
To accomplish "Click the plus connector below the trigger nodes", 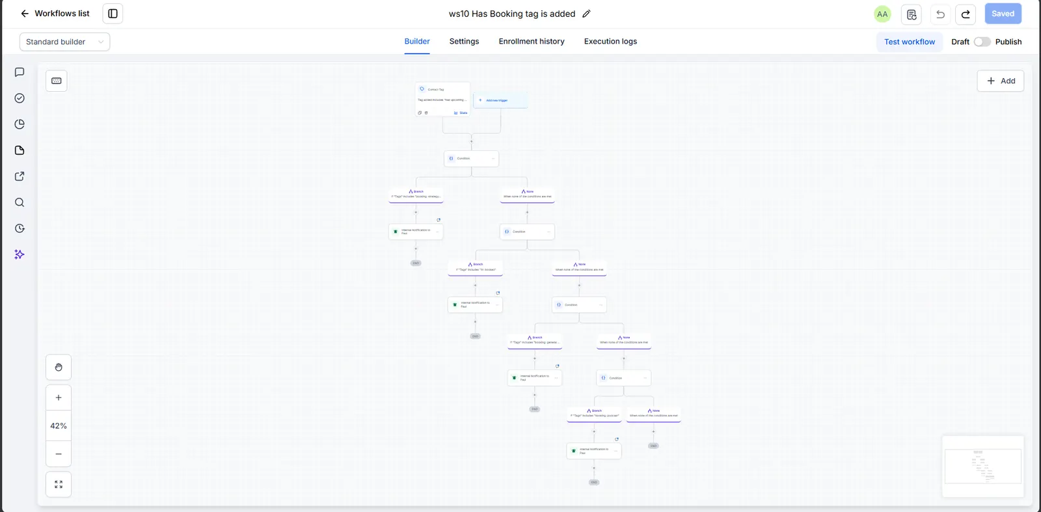I will [x=472, y=141].
